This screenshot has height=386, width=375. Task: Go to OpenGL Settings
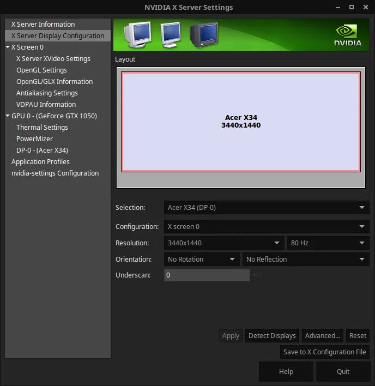click(x=41, y=70)
